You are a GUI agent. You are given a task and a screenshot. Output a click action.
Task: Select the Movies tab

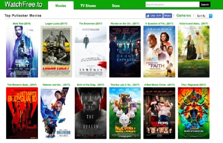coord(61,5)
